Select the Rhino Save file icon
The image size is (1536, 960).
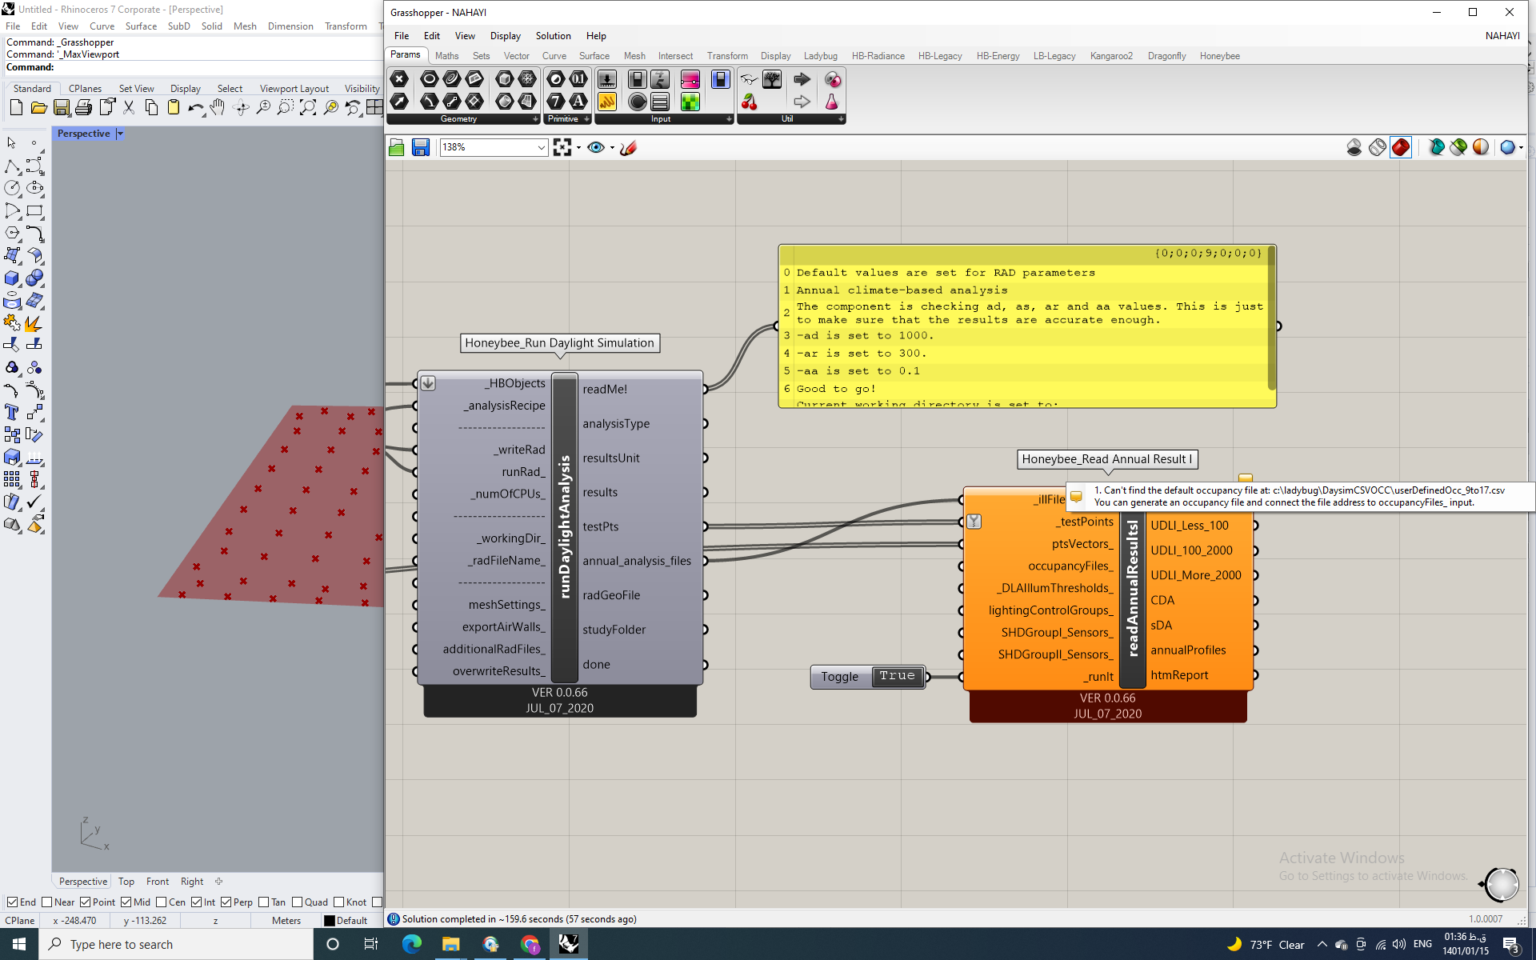(62, 108)
